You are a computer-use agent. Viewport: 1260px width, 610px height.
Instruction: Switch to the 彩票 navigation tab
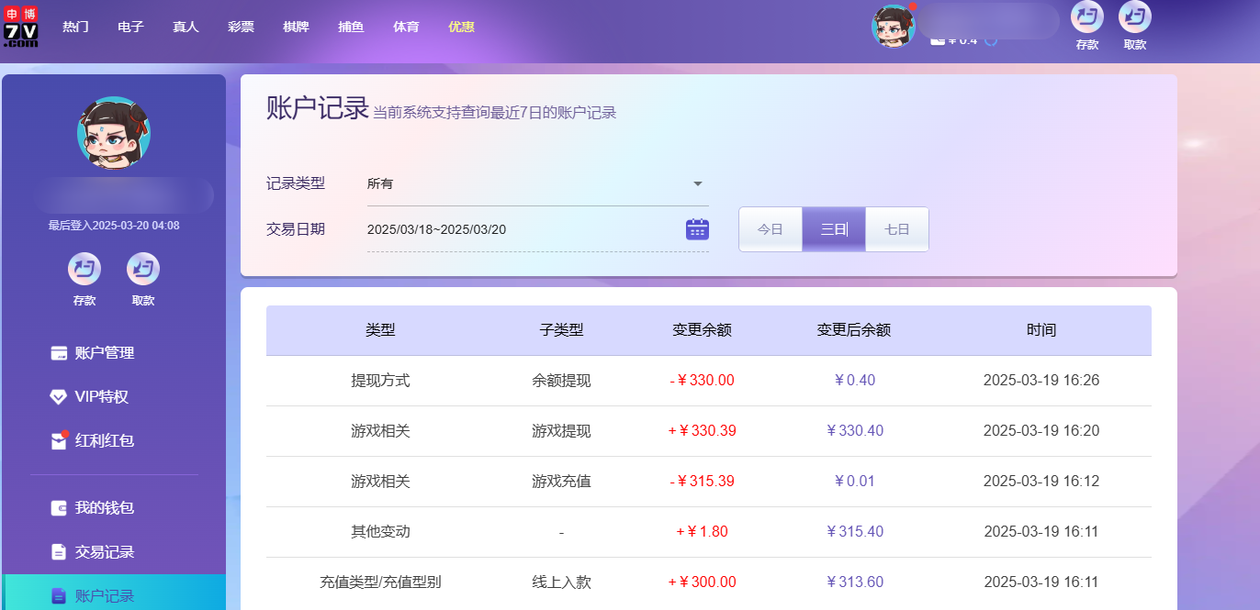241,27
